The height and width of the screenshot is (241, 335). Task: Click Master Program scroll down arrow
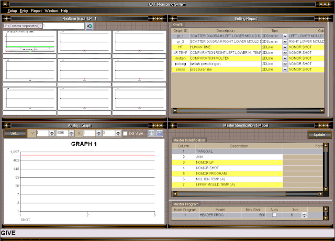(326, 217)
